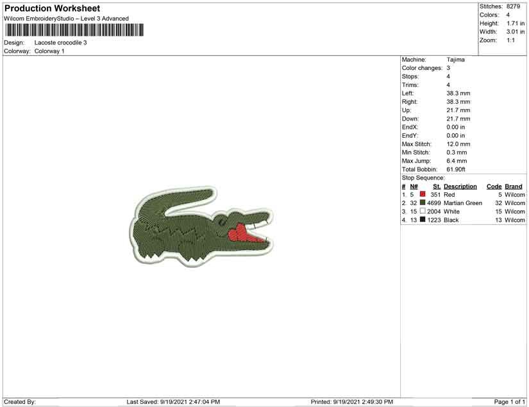Click the Up value '21.7 mm'

pyautogui.click(x=458, y=110)
